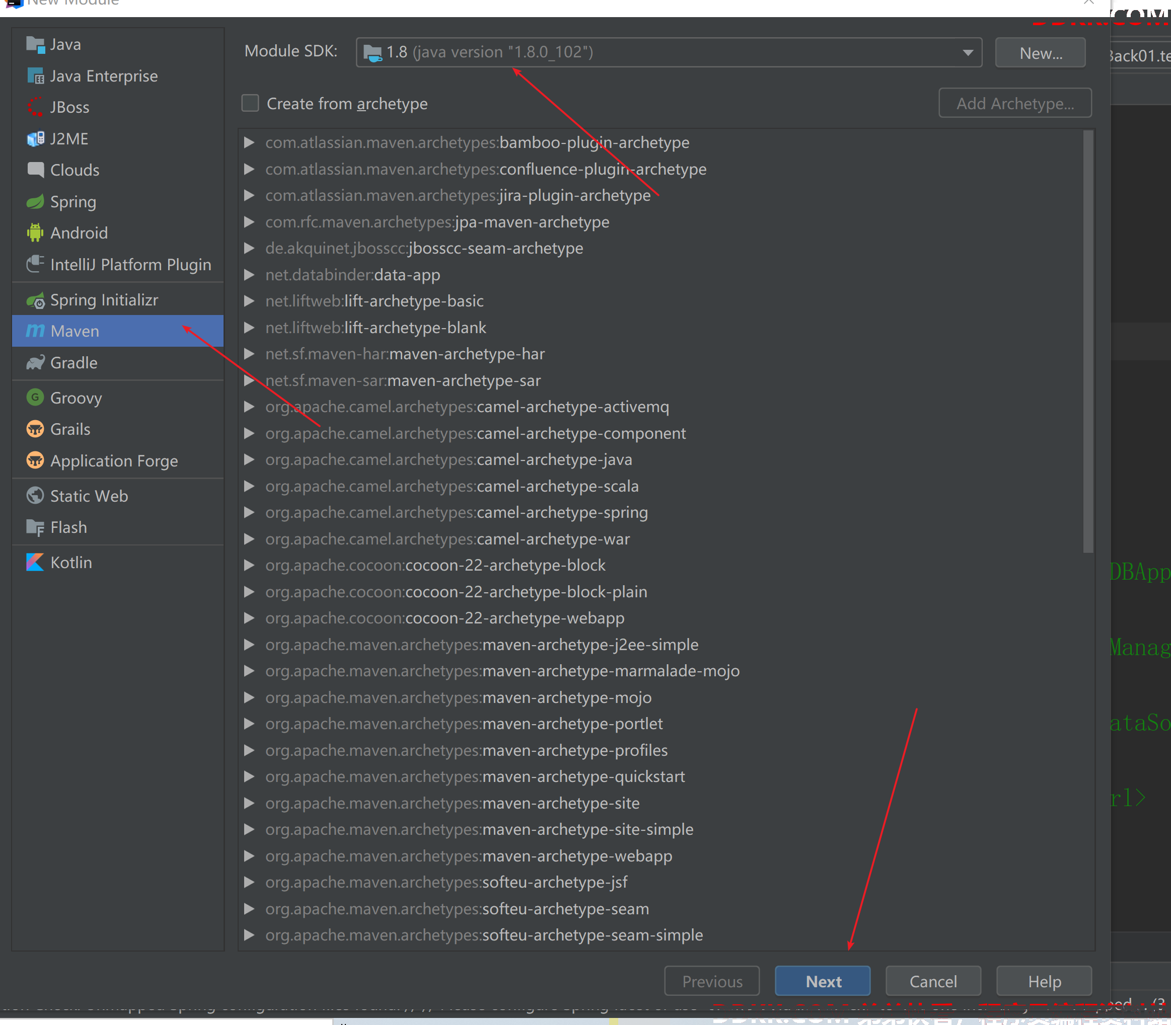The width and height of the screenshot is (1171, 1025).
Task: Expand maven-archetype-har node
Action: coord(249,354)
